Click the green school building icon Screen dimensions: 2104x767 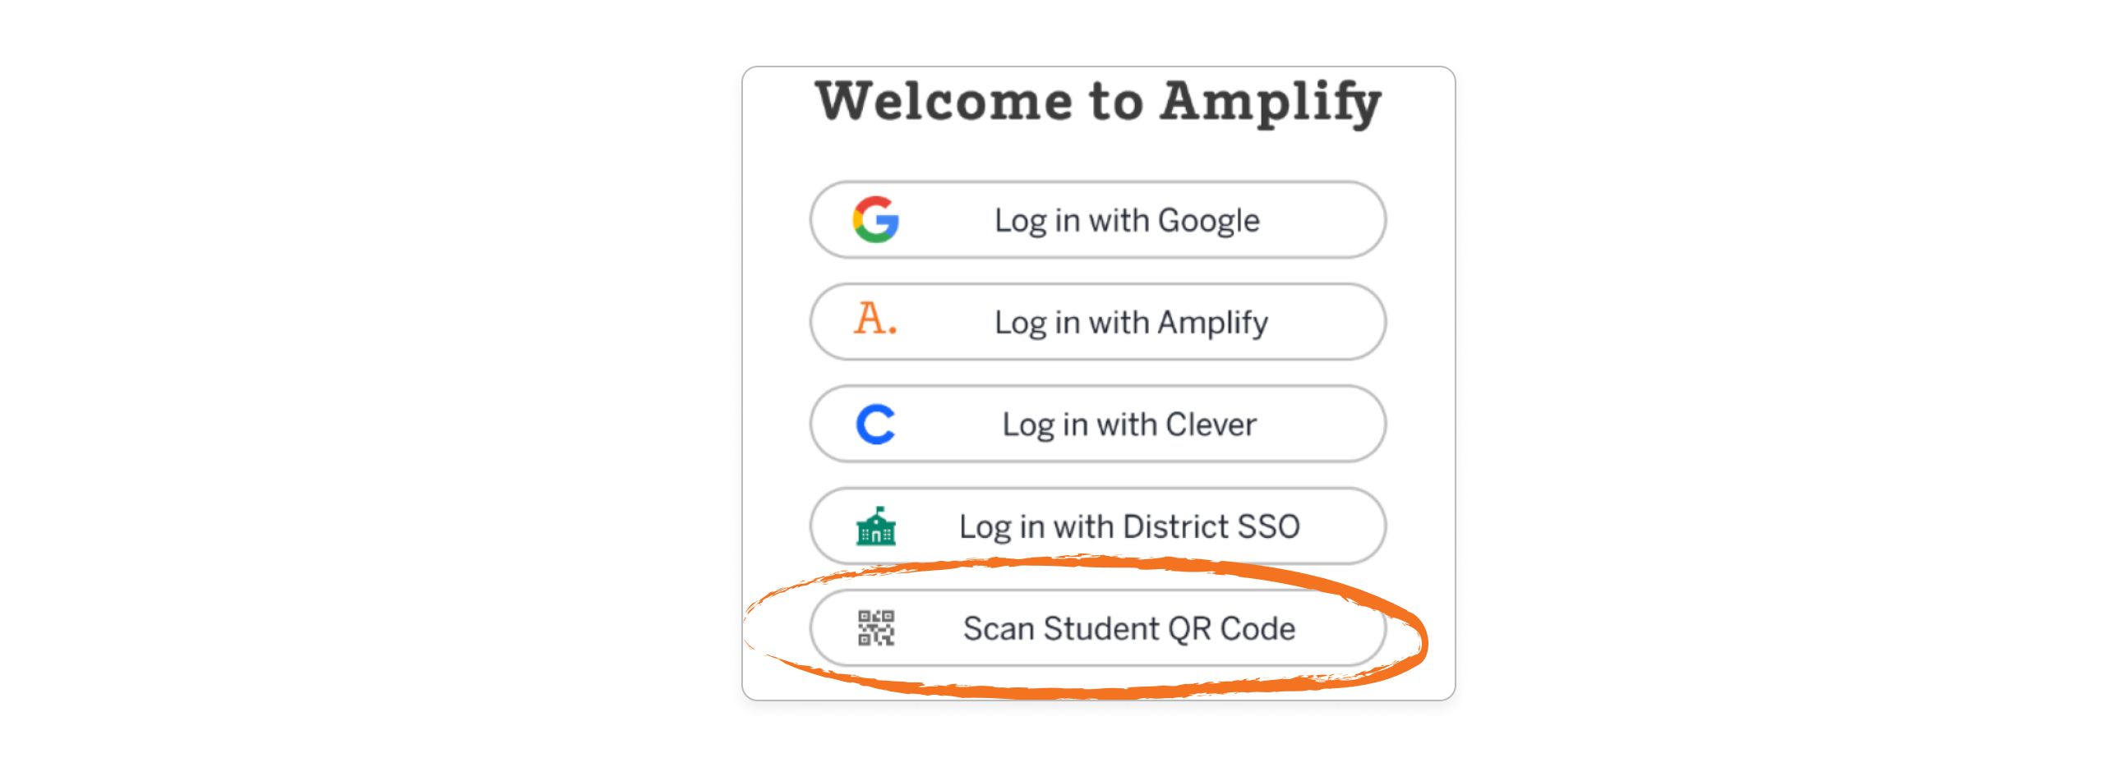coord(875,526)
